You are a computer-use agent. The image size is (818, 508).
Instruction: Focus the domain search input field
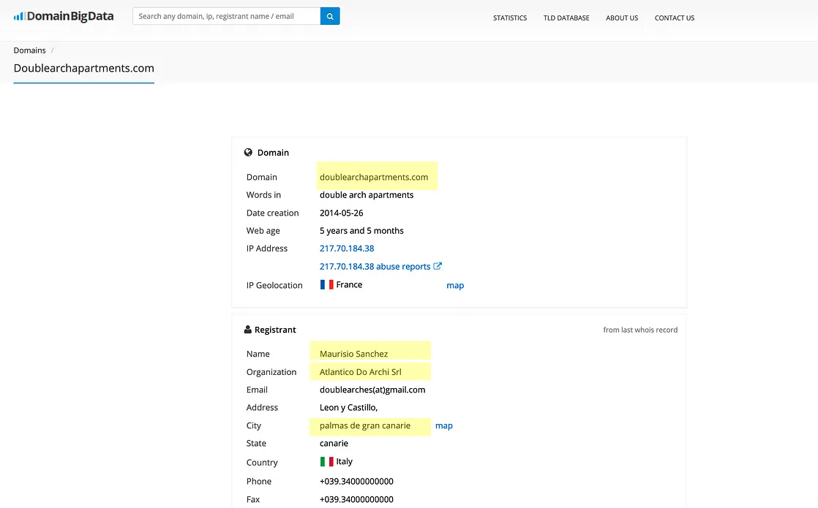226,16
